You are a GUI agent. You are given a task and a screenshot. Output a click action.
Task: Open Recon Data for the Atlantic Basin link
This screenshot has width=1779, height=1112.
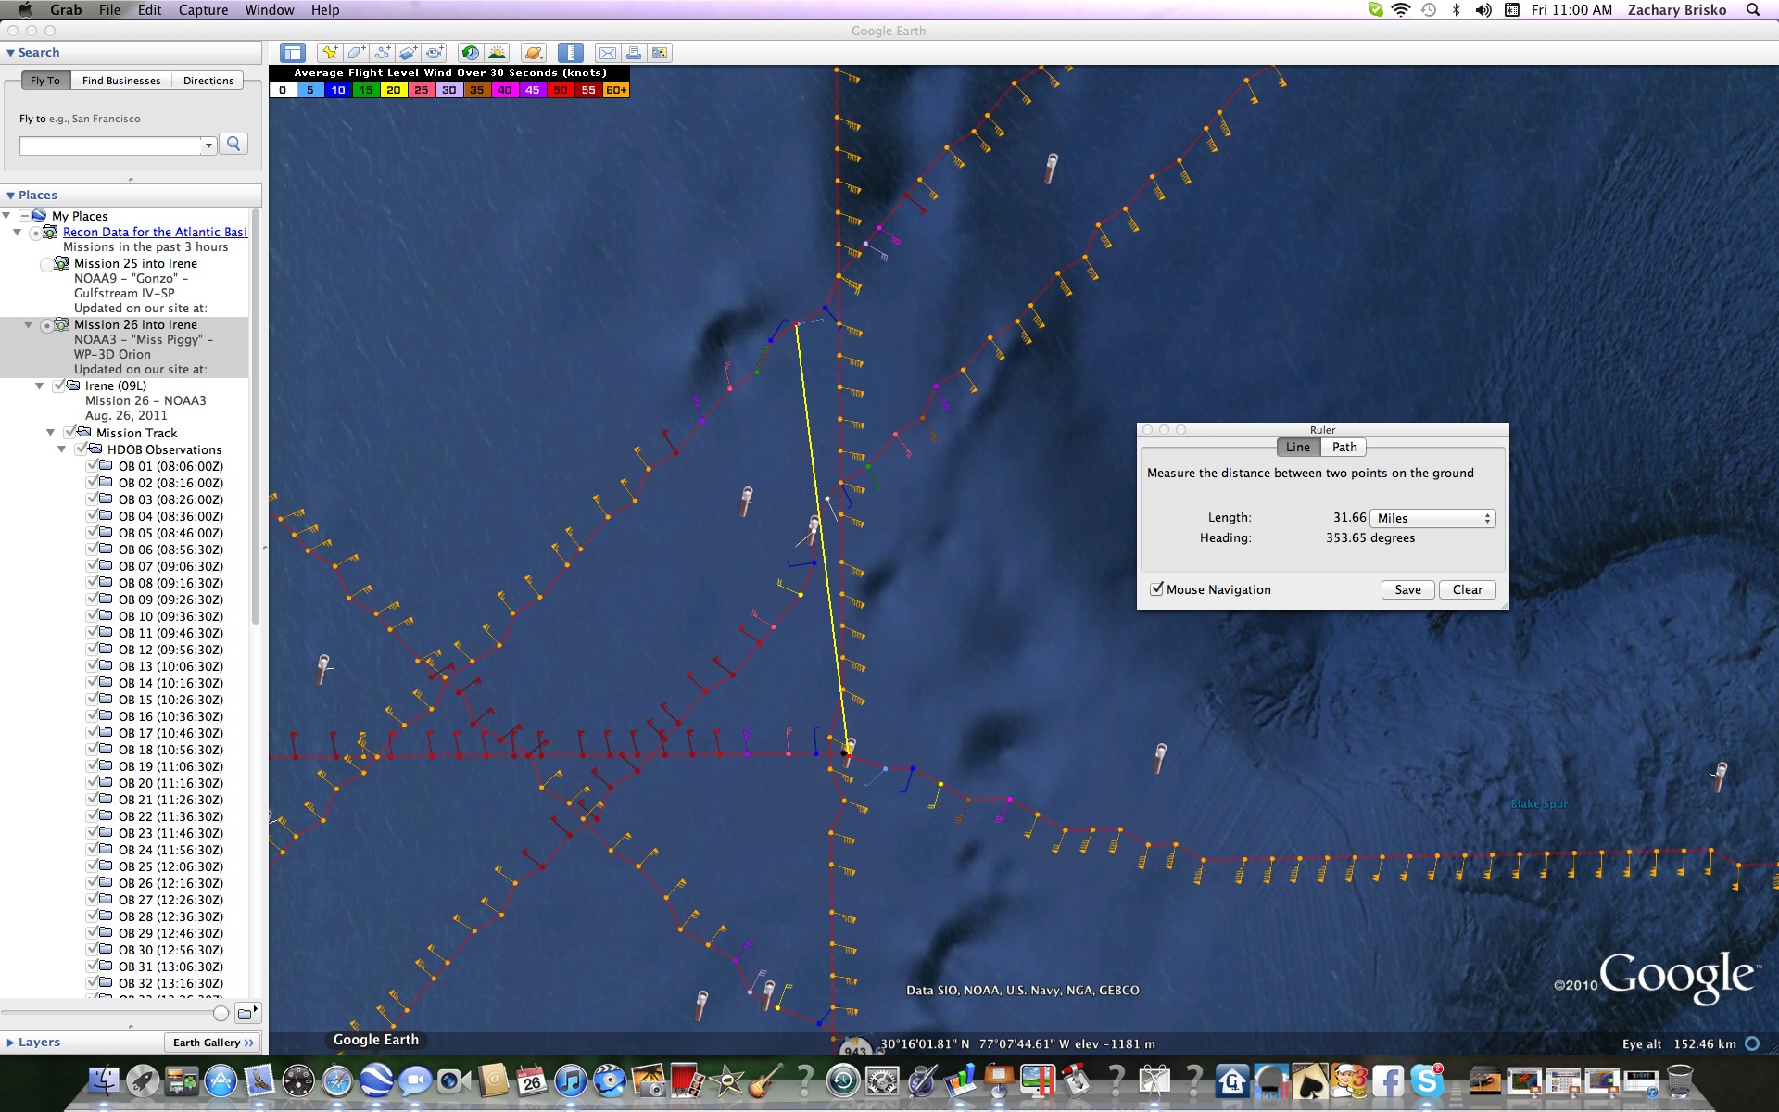(155, 232)
